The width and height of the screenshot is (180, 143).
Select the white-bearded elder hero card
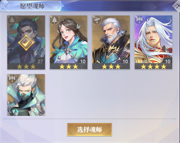(111, 42)
